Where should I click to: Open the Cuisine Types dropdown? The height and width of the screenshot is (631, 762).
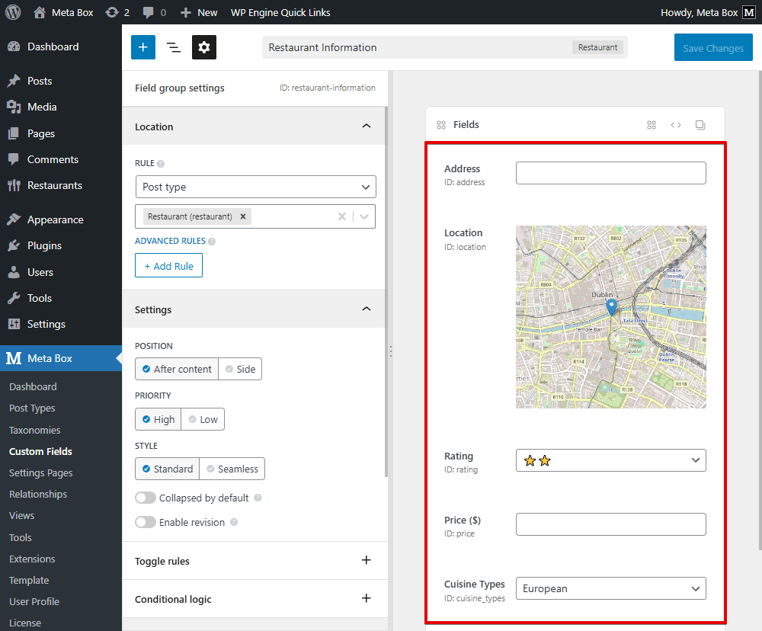[610, 588]
